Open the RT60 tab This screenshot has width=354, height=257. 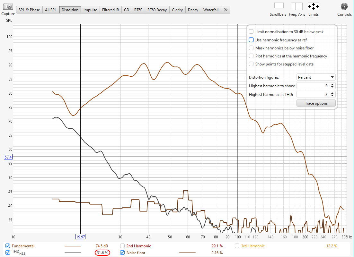click(138, 10)
